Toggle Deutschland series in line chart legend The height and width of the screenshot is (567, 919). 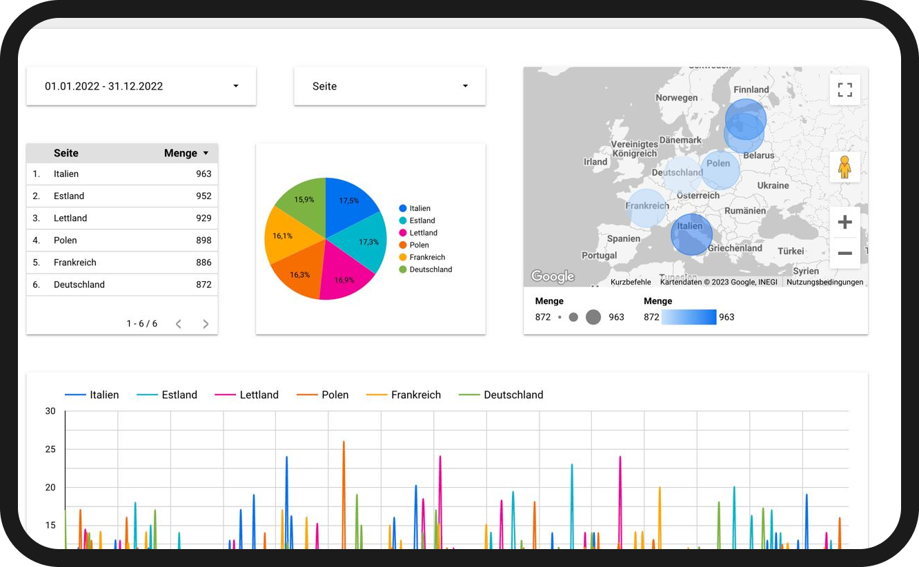click(501, 395)
